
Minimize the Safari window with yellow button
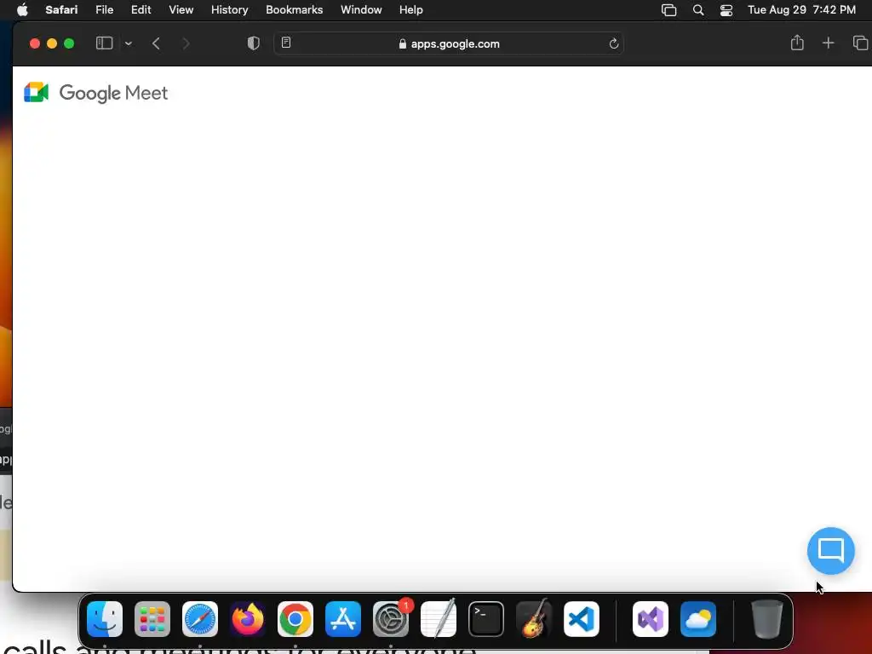click(52, 43)
